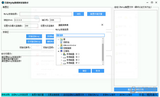Click the MySql安装目录 path field
This screenshot has width=160, height=97.
(x=46, y=14)
